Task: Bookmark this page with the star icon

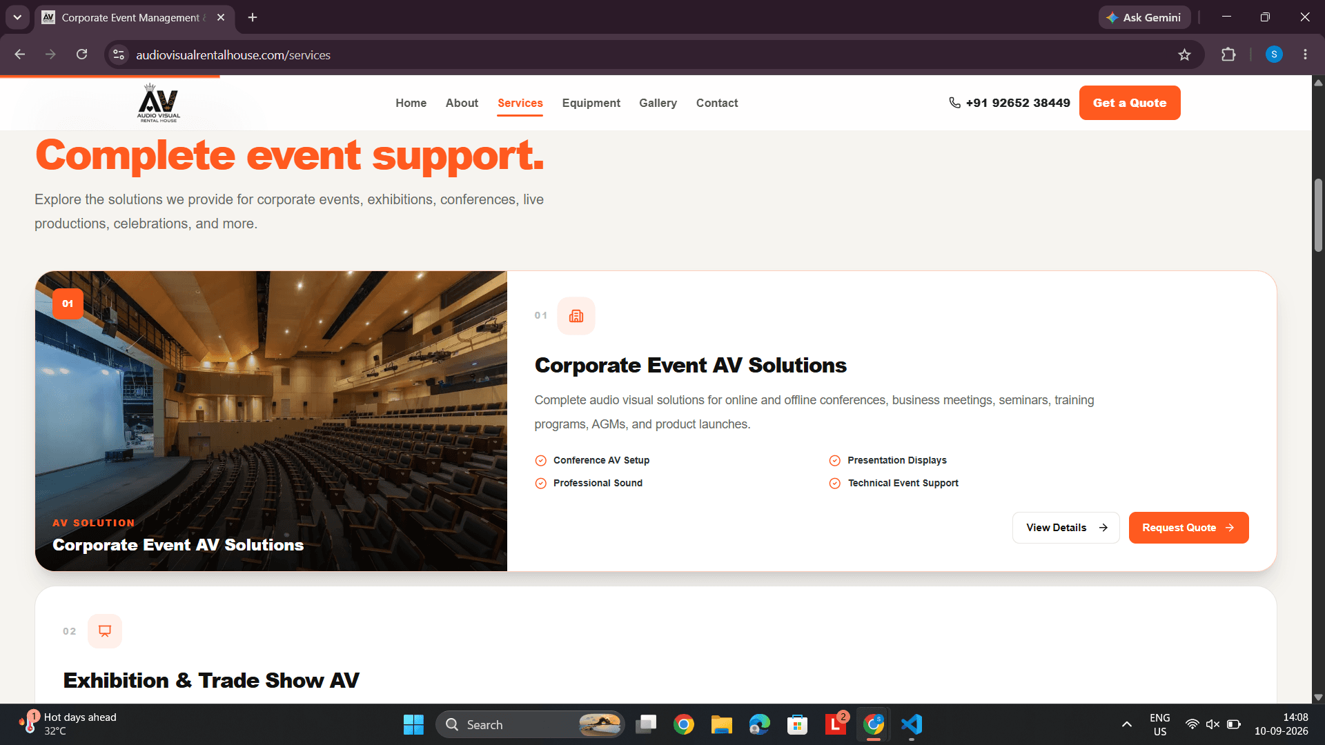Action: tap(1184, 54)
